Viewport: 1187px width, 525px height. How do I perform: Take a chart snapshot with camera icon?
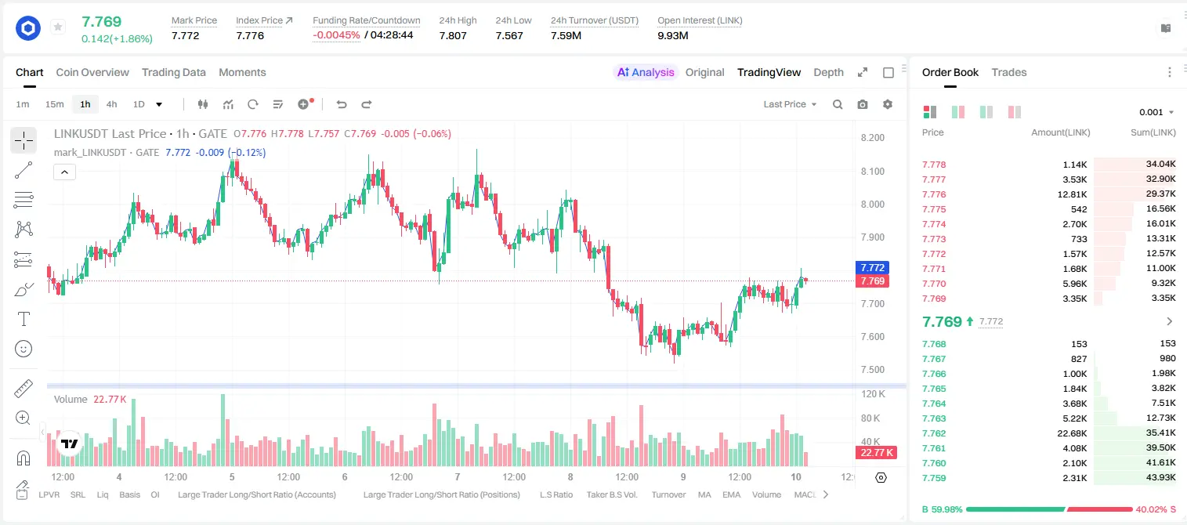tap(863, 104)
